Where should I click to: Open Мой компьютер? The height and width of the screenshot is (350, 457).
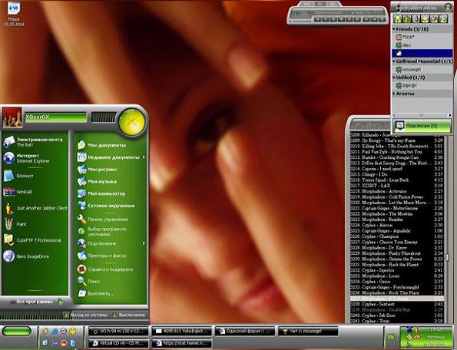pos(111,193)
